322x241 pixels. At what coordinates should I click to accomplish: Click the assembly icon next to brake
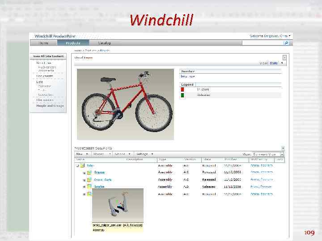[x=89, y=187]
